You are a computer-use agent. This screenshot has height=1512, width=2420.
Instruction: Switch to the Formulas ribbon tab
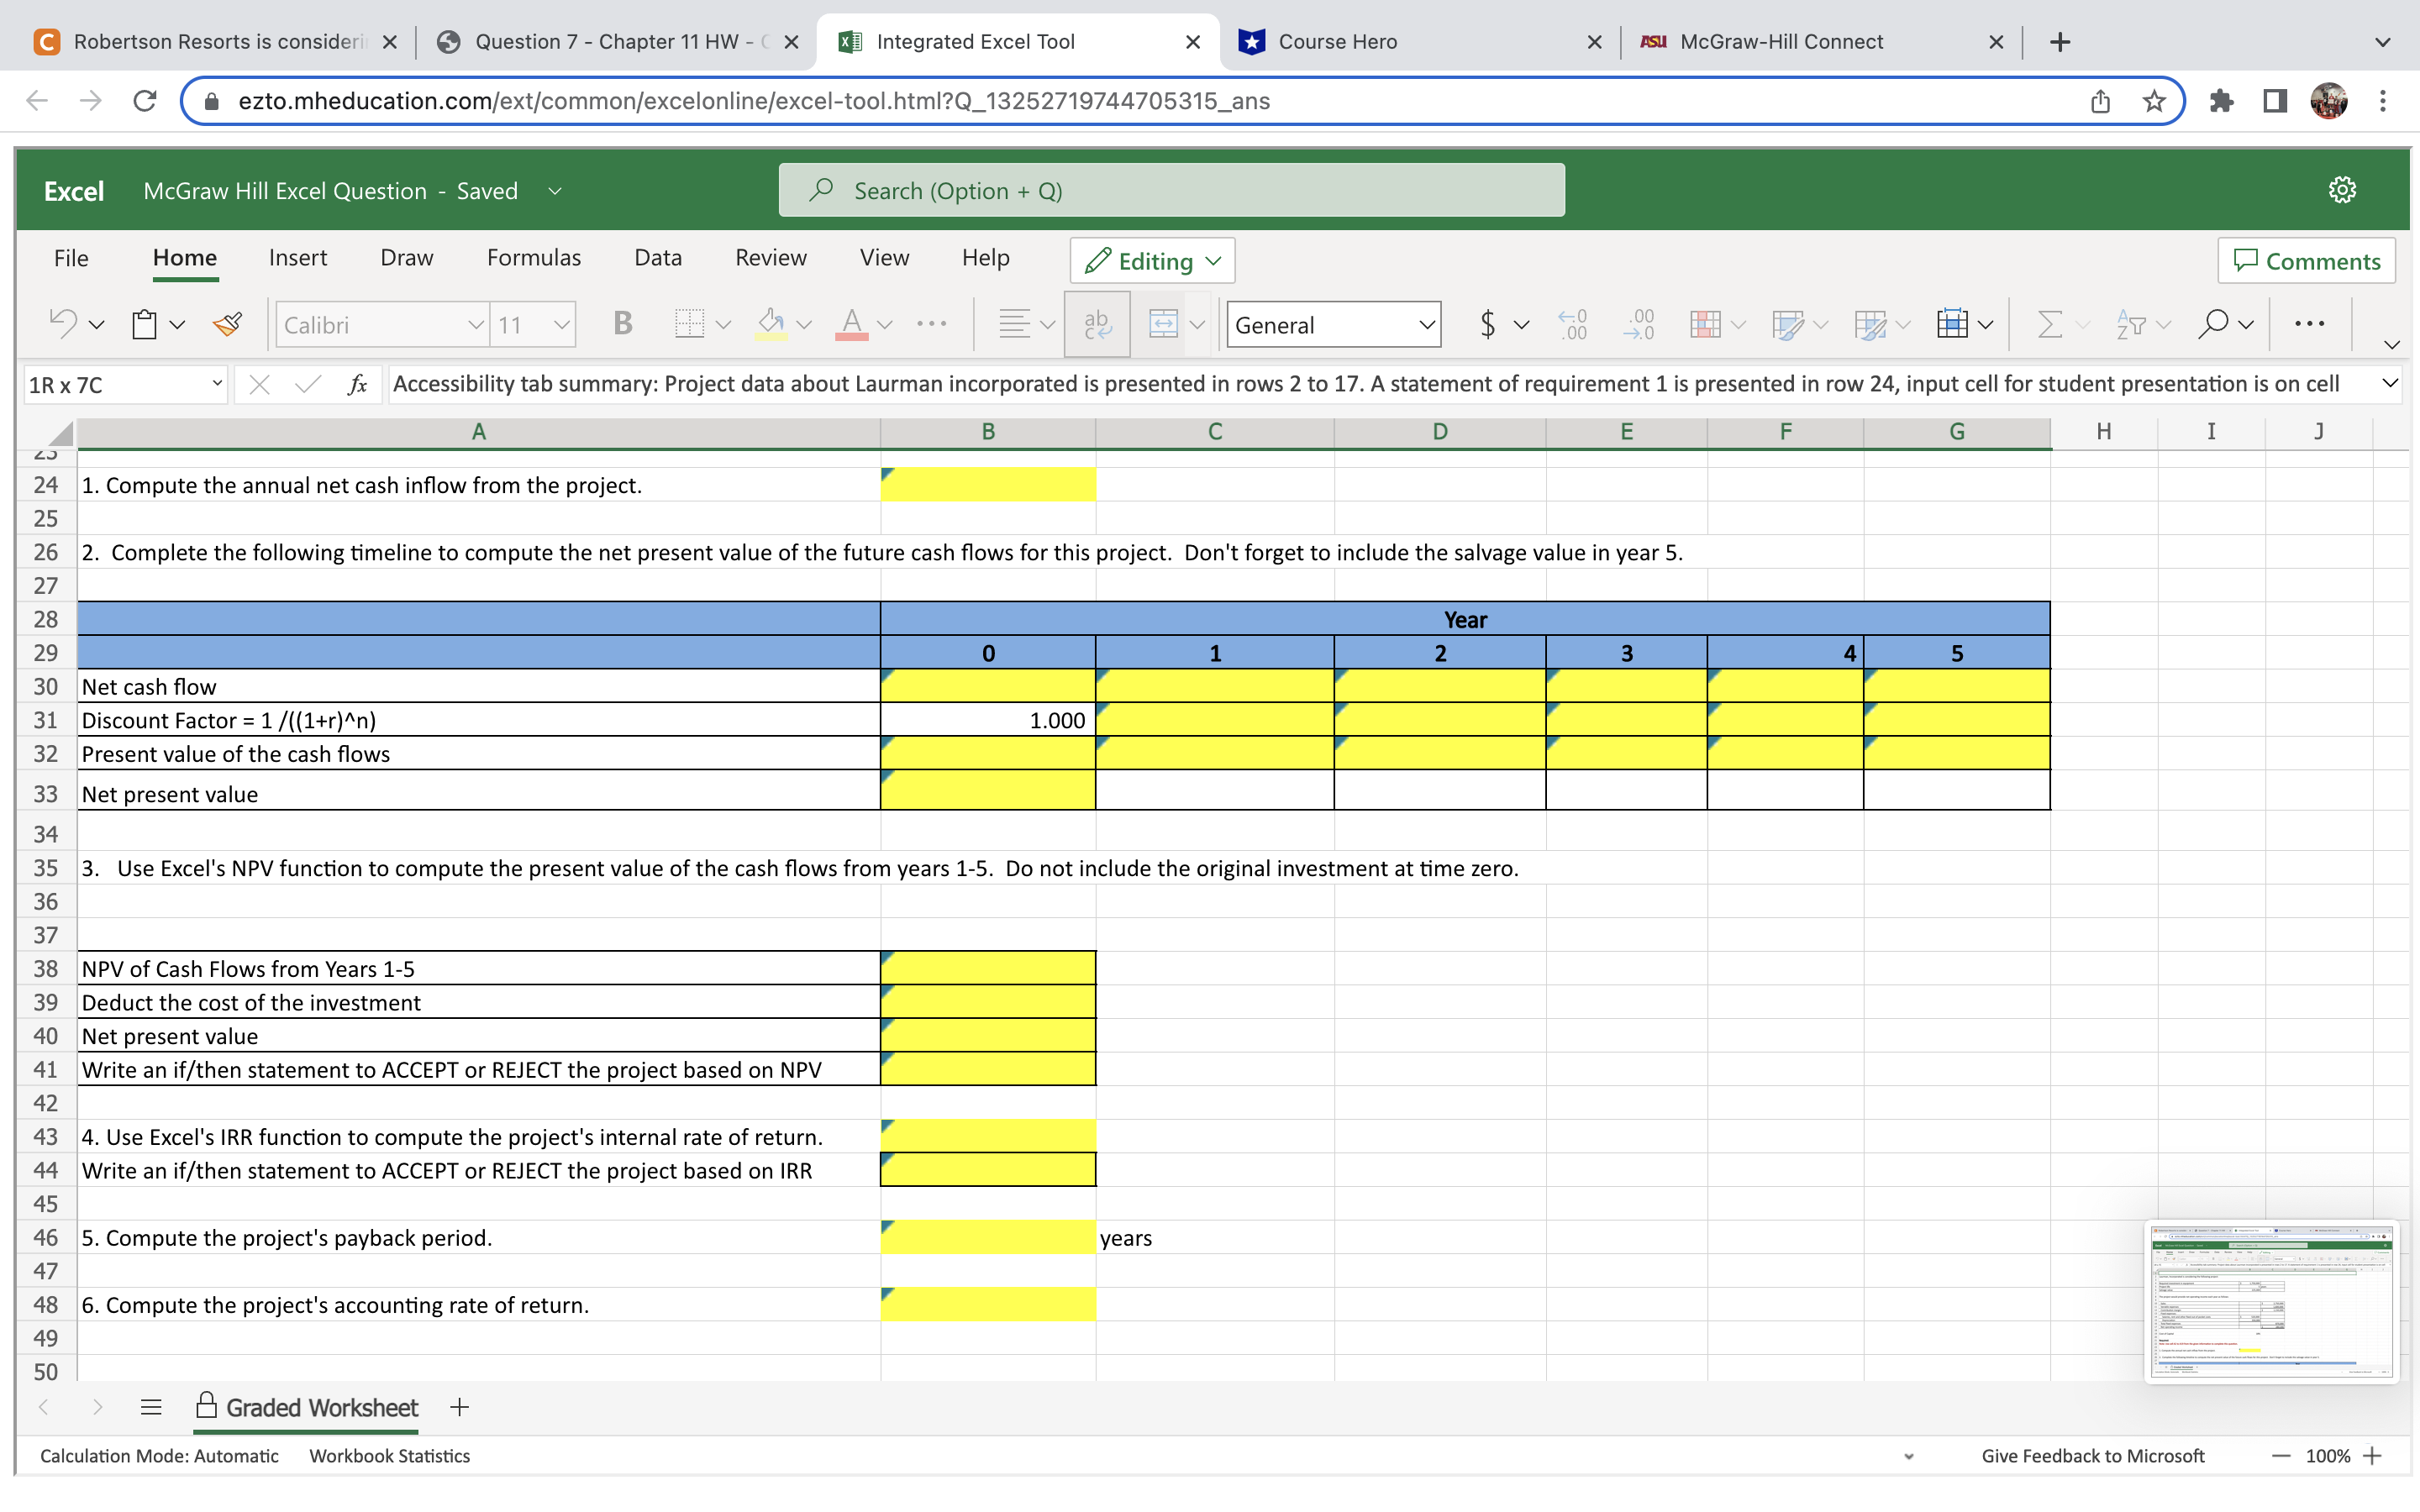point(533,257)
